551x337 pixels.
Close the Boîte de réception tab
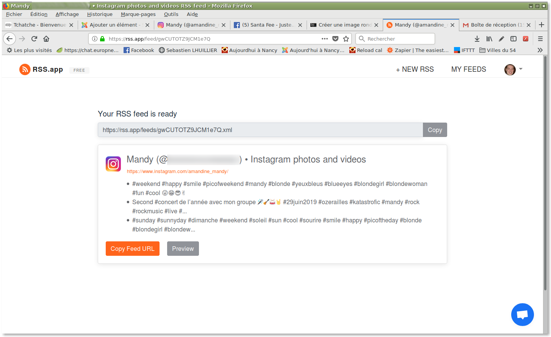pyautogui.click(x=529, y=25)
